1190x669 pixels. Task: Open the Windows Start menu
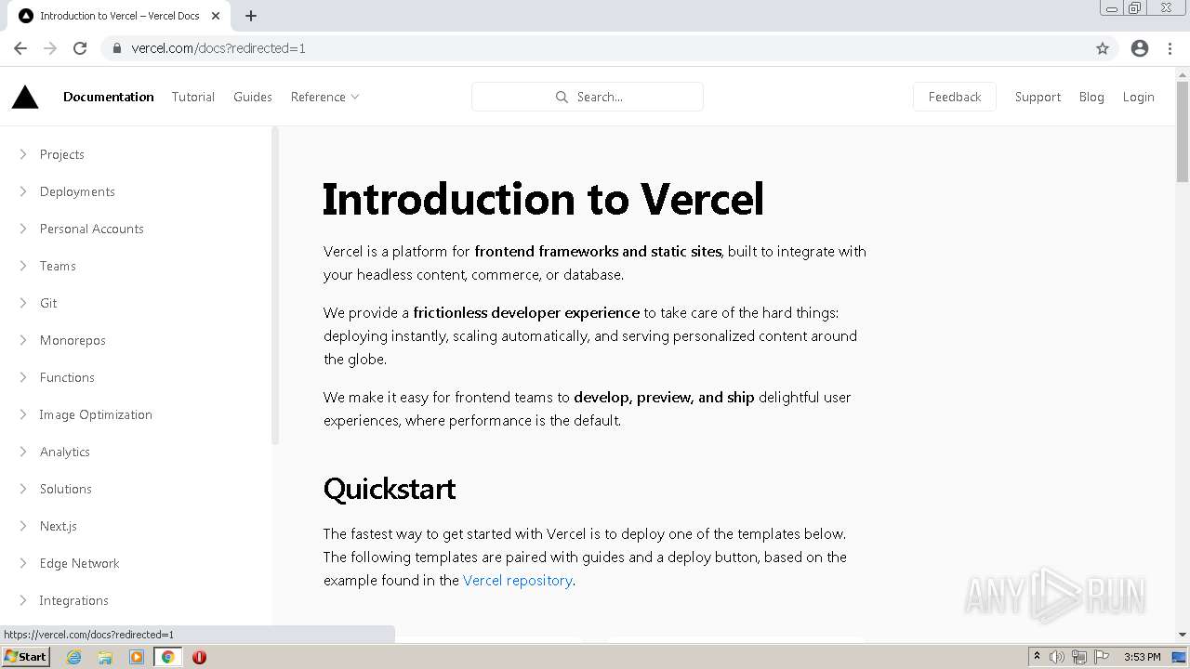pyautogui.click(x=26, y=657)
